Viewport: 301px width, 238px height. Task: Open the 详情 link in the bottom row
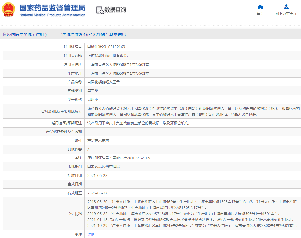pyautogui.click(x=91, y=234)
